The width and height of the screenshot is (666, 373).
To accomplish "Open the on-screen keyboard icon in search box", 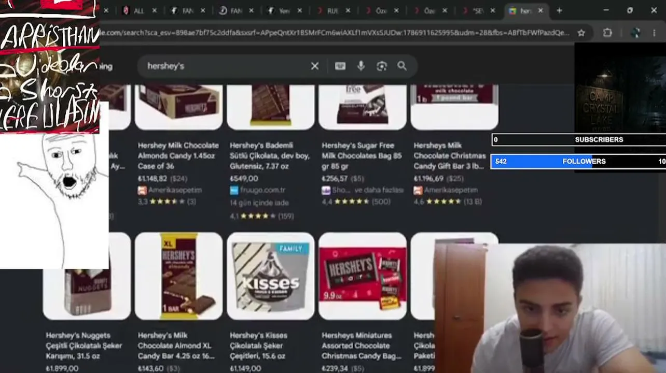I will tap(340, 66).
